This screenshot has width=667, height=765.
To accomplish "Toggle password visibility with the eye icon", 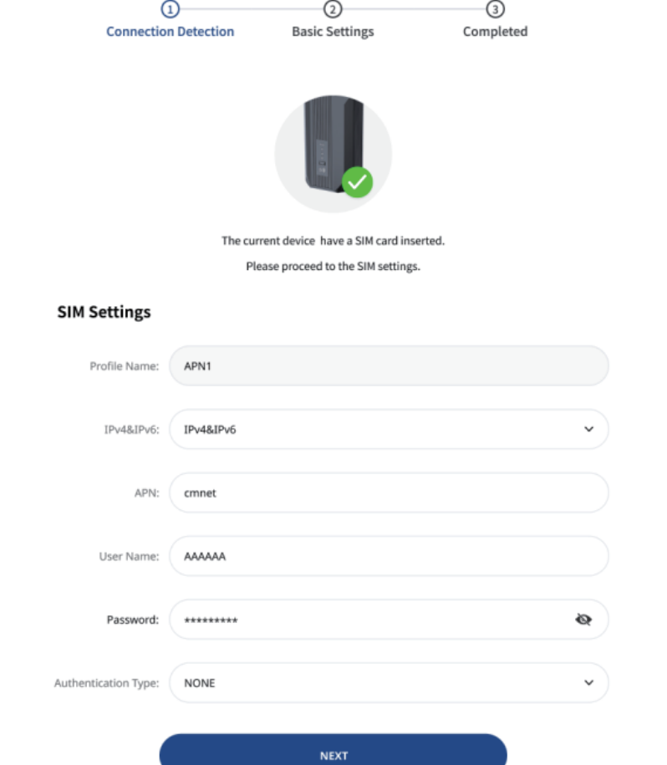I will coord(583,620).
